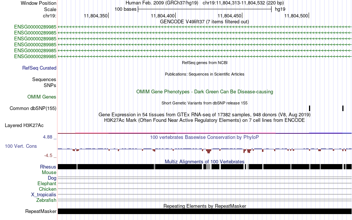Click the 11,804,400 ruler coordinate
This screenshot has width=352, height=220.
pyautogui.click(x=163, y=16)
